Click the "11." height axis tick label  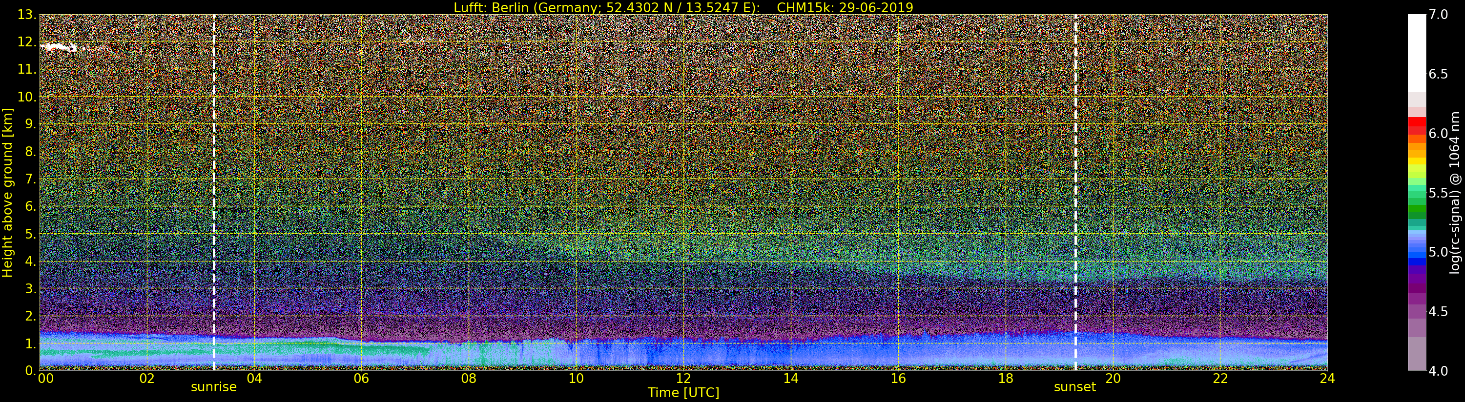(27, 69)
